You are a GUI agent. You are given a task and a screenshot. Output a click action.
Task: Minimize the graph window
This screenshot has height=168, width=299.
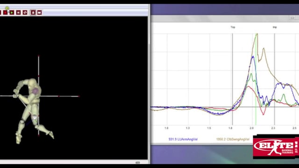[292, 18]
